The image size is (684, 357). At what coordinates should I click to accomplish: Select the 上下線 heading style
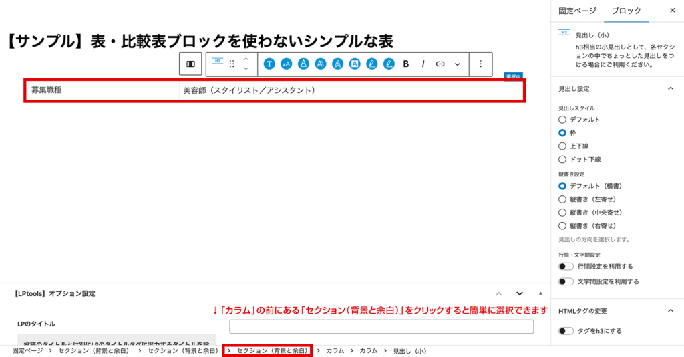click(562, 146)
